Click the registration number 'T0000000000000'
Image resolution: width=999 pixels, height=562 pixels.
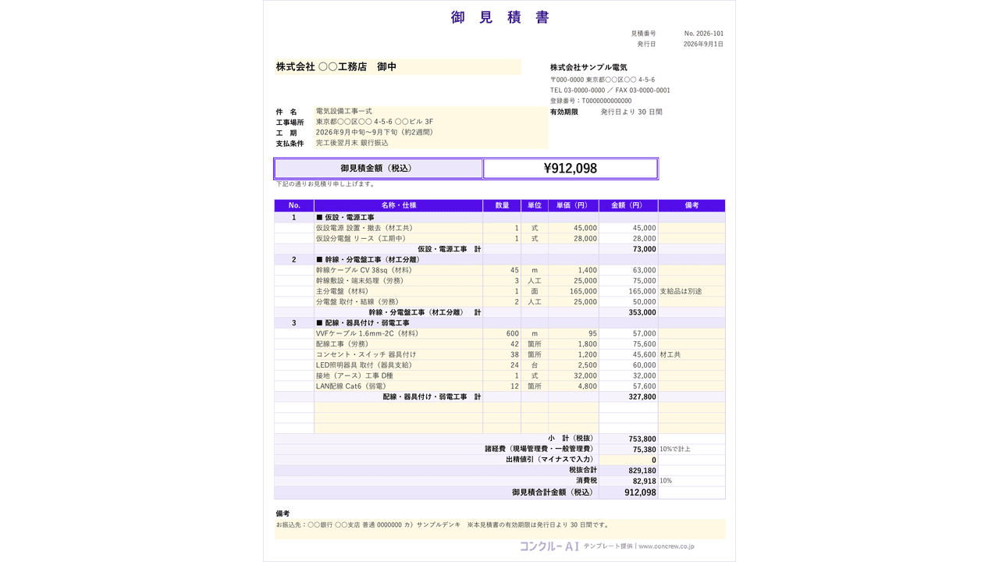click(x=607, y=101)
